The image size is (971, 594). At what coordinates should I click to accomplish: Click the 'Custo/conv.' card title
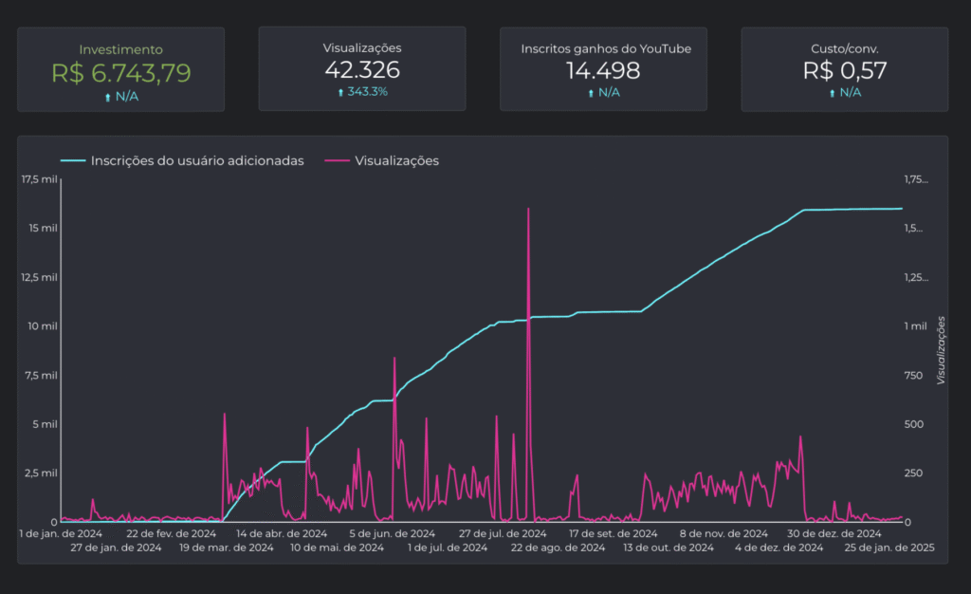coord(844,47)
